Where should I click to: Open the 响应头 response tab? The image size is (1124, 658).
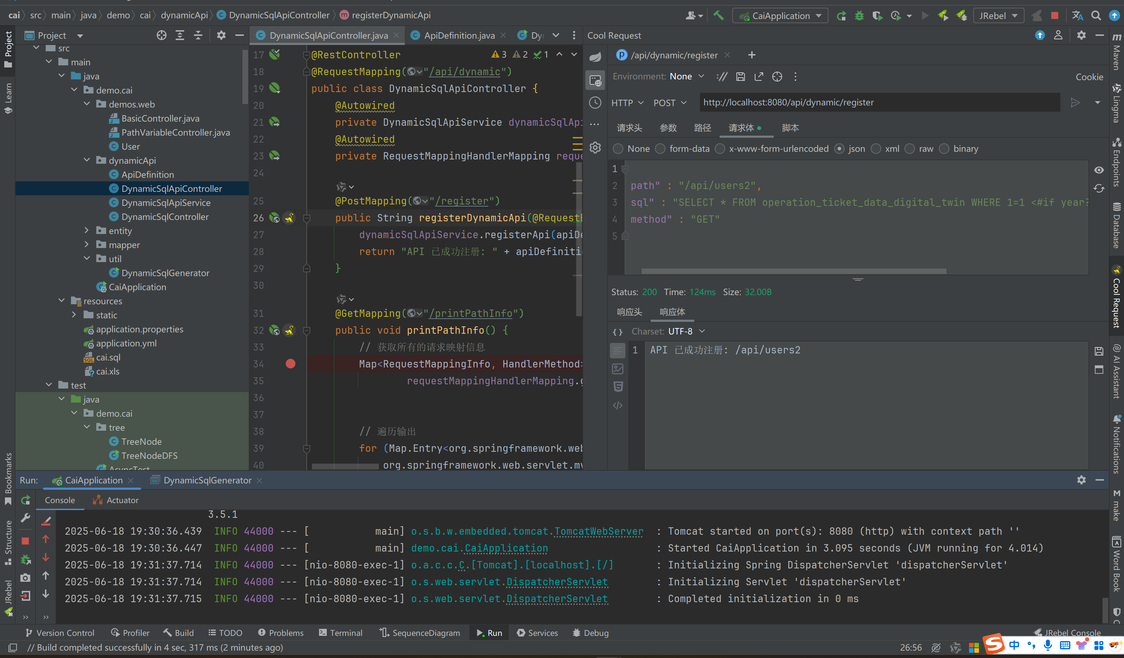point(629,312)
